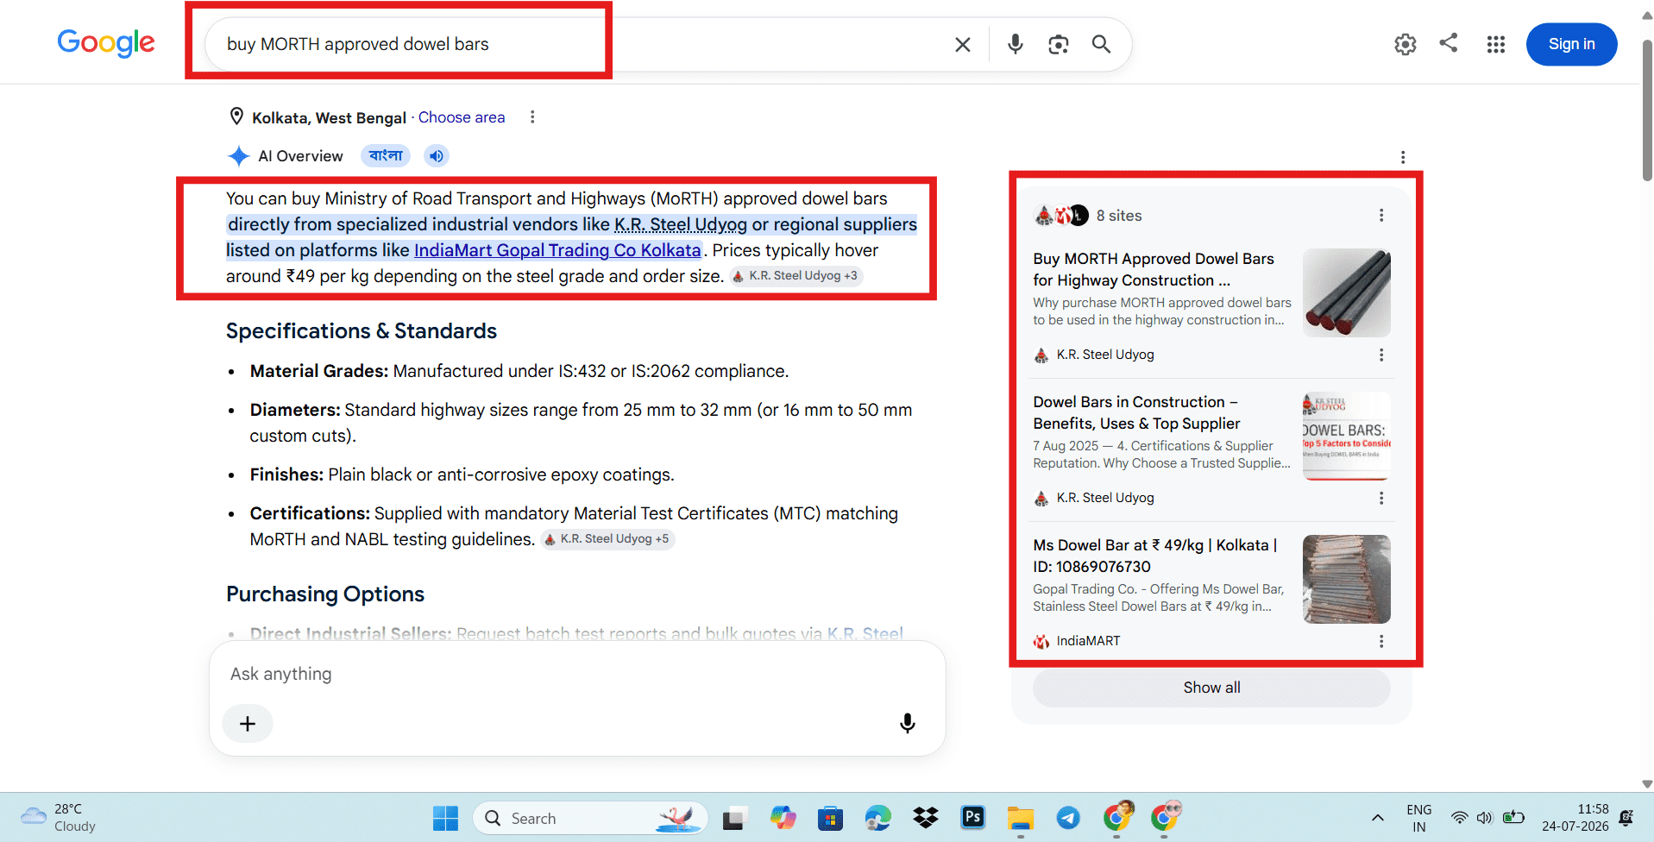Open options menu beside 8 sites
This screenshot has width=1654, height=842.
tap(1381, 215)
